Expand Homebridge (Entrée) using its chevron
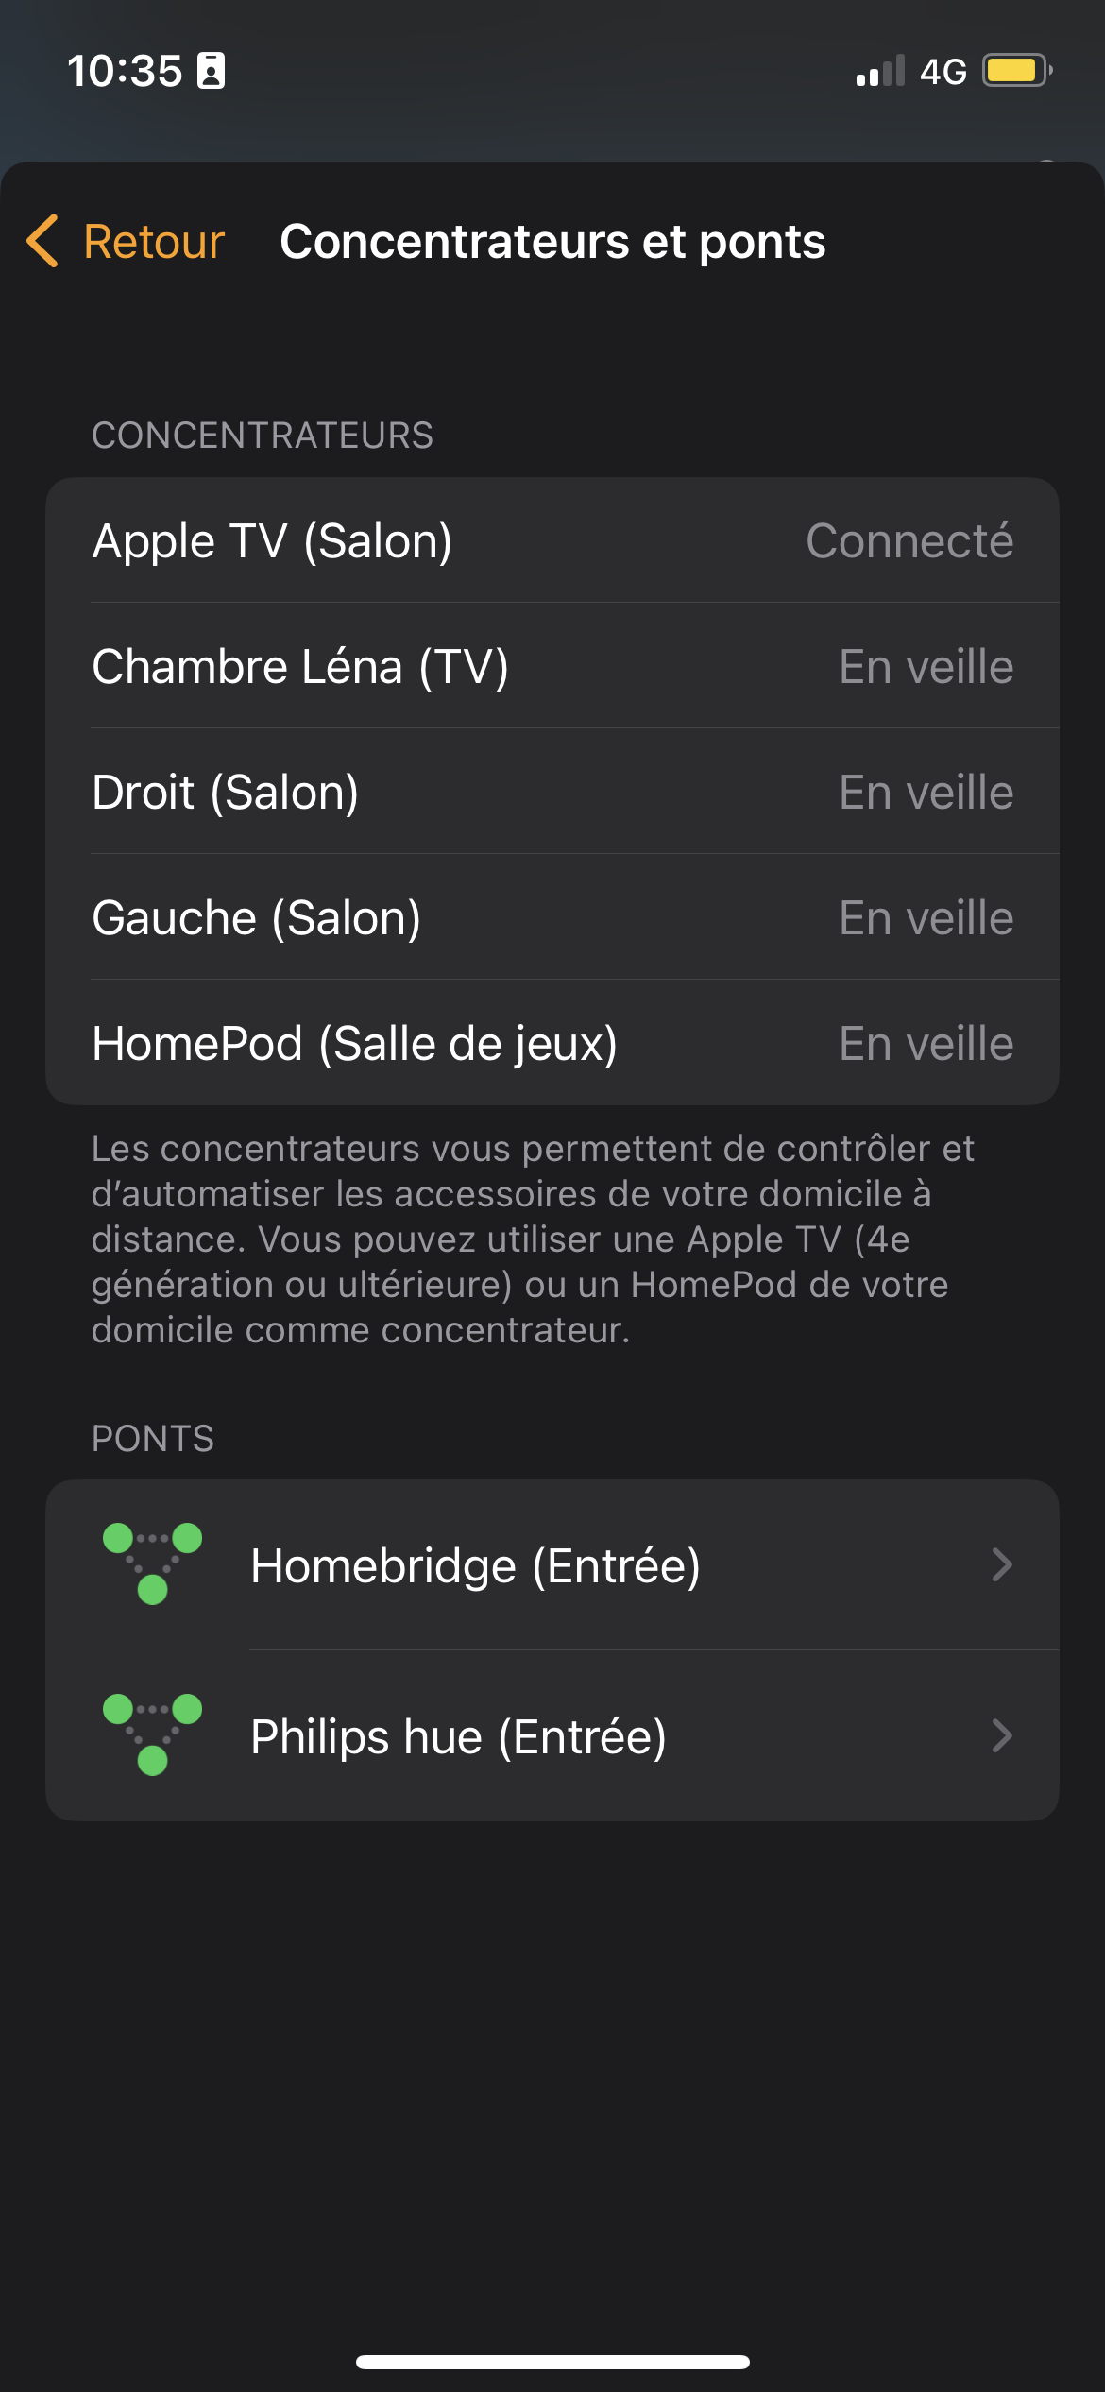This screenshot has width=1105, height=2392. click(x=1002, y=1564)
